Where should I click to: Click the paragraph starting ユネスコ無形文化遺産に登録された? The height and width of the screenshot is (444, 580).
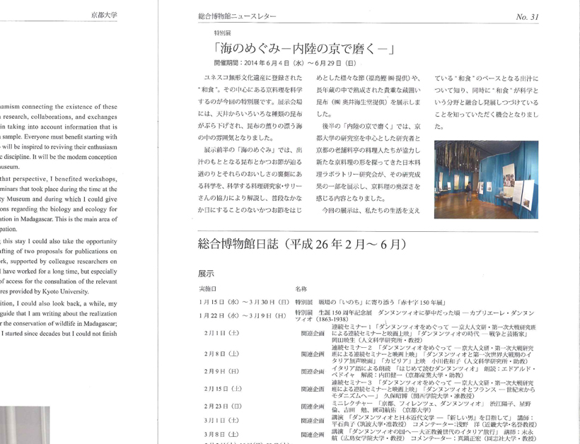(x=250, y=108)
